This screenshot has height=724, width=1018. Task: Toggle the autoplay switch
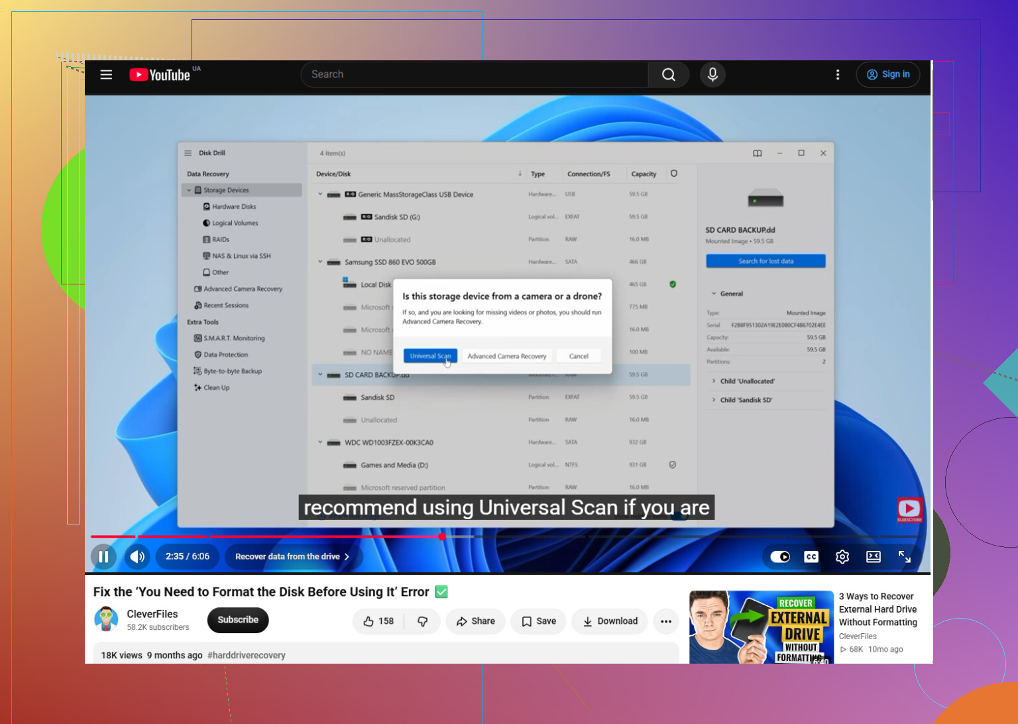click(780, 556)
